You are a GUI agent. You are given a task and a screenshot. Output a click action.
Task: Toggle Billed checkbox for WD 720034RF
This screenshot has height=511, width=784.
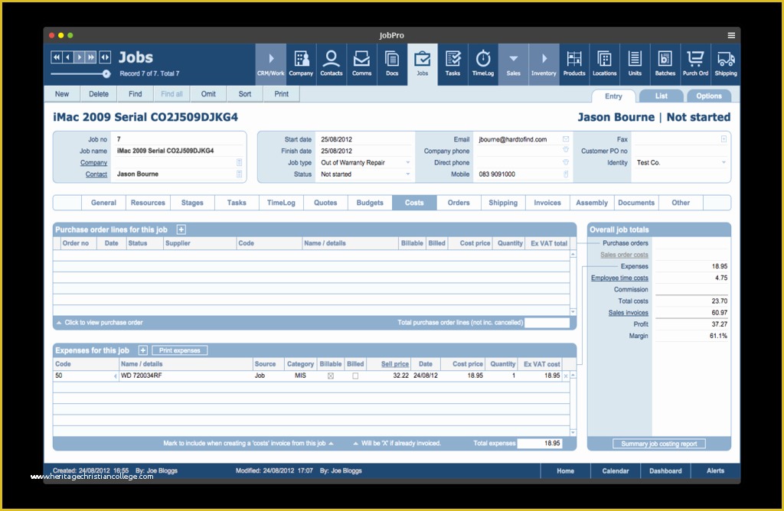(x=355, y=376)
